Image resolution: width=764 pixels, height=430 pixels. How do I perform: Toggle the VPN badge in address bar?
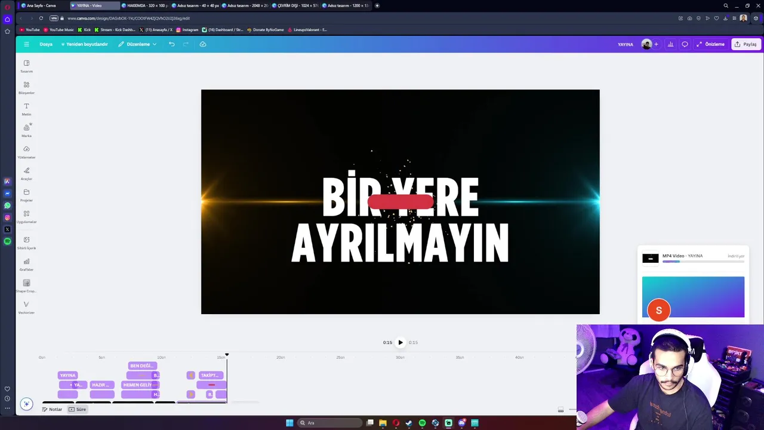tap(54, 18)
